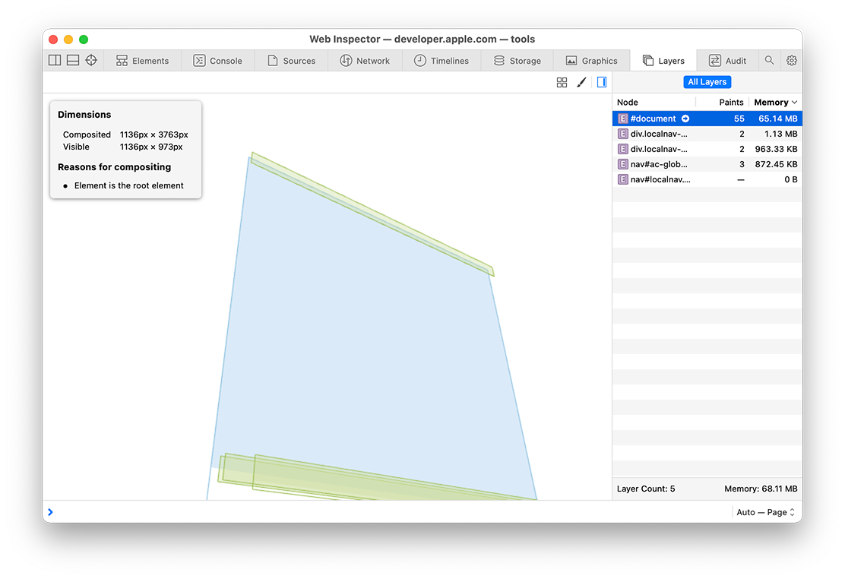
Task: Toggle compositing borders grid icon
Action: point(562,82)
